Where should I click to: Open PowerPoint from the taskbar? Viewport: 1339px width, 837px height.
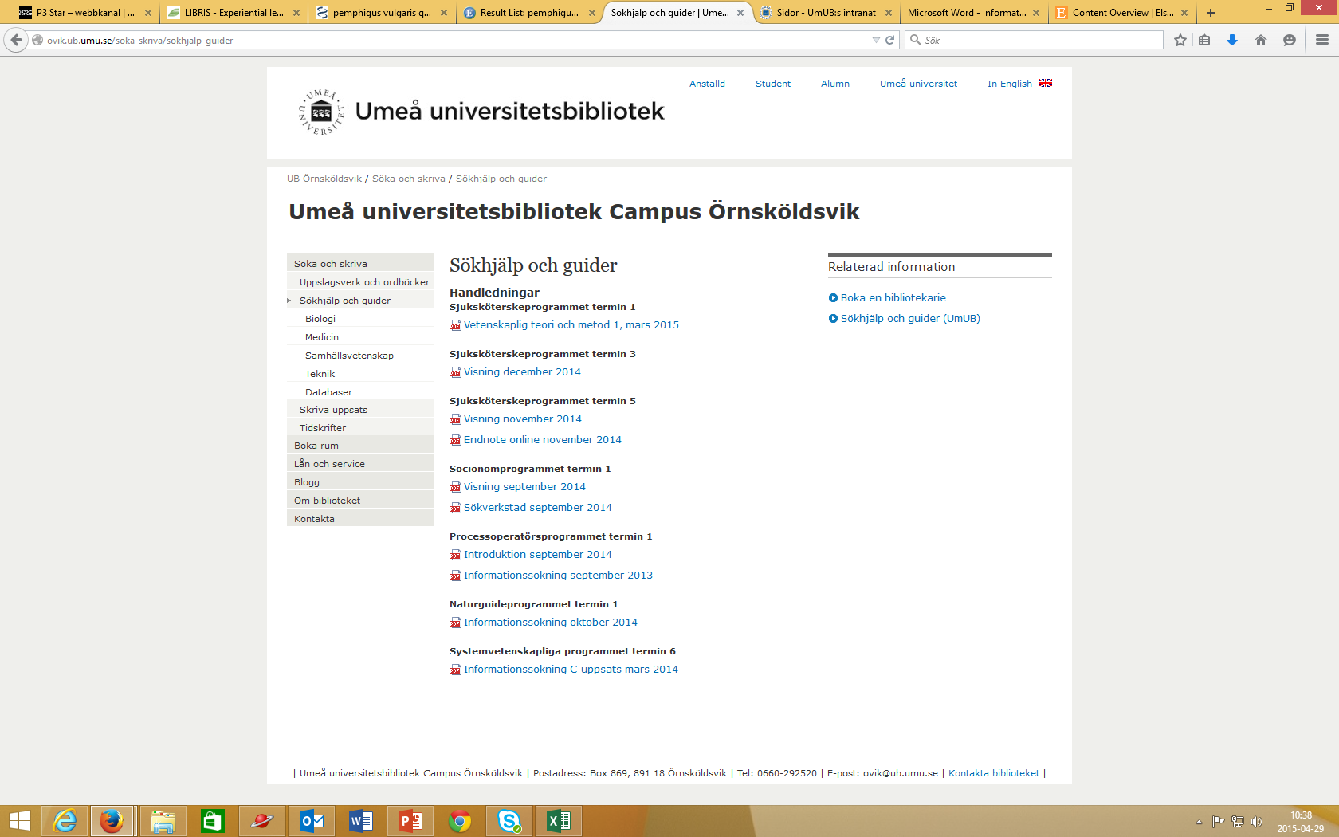(x=410, y=821)
